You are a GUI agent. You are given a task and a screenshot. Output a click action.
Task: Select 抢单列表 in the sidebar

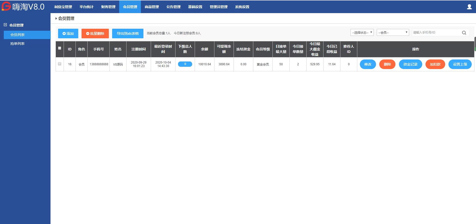[x=17, y=44]
